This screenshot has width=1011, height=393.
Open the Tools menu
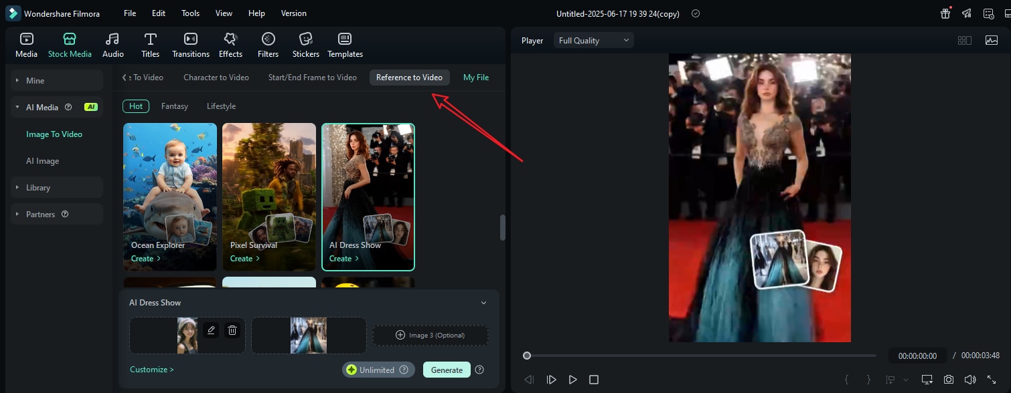tap(191, 13)
